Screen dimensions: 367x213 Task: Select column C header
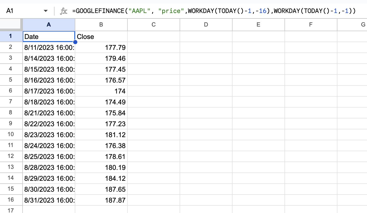tap(154, 25)
